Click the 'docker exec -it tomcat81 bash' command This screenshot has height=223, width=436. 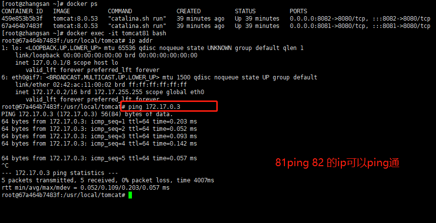click(116, 33)
